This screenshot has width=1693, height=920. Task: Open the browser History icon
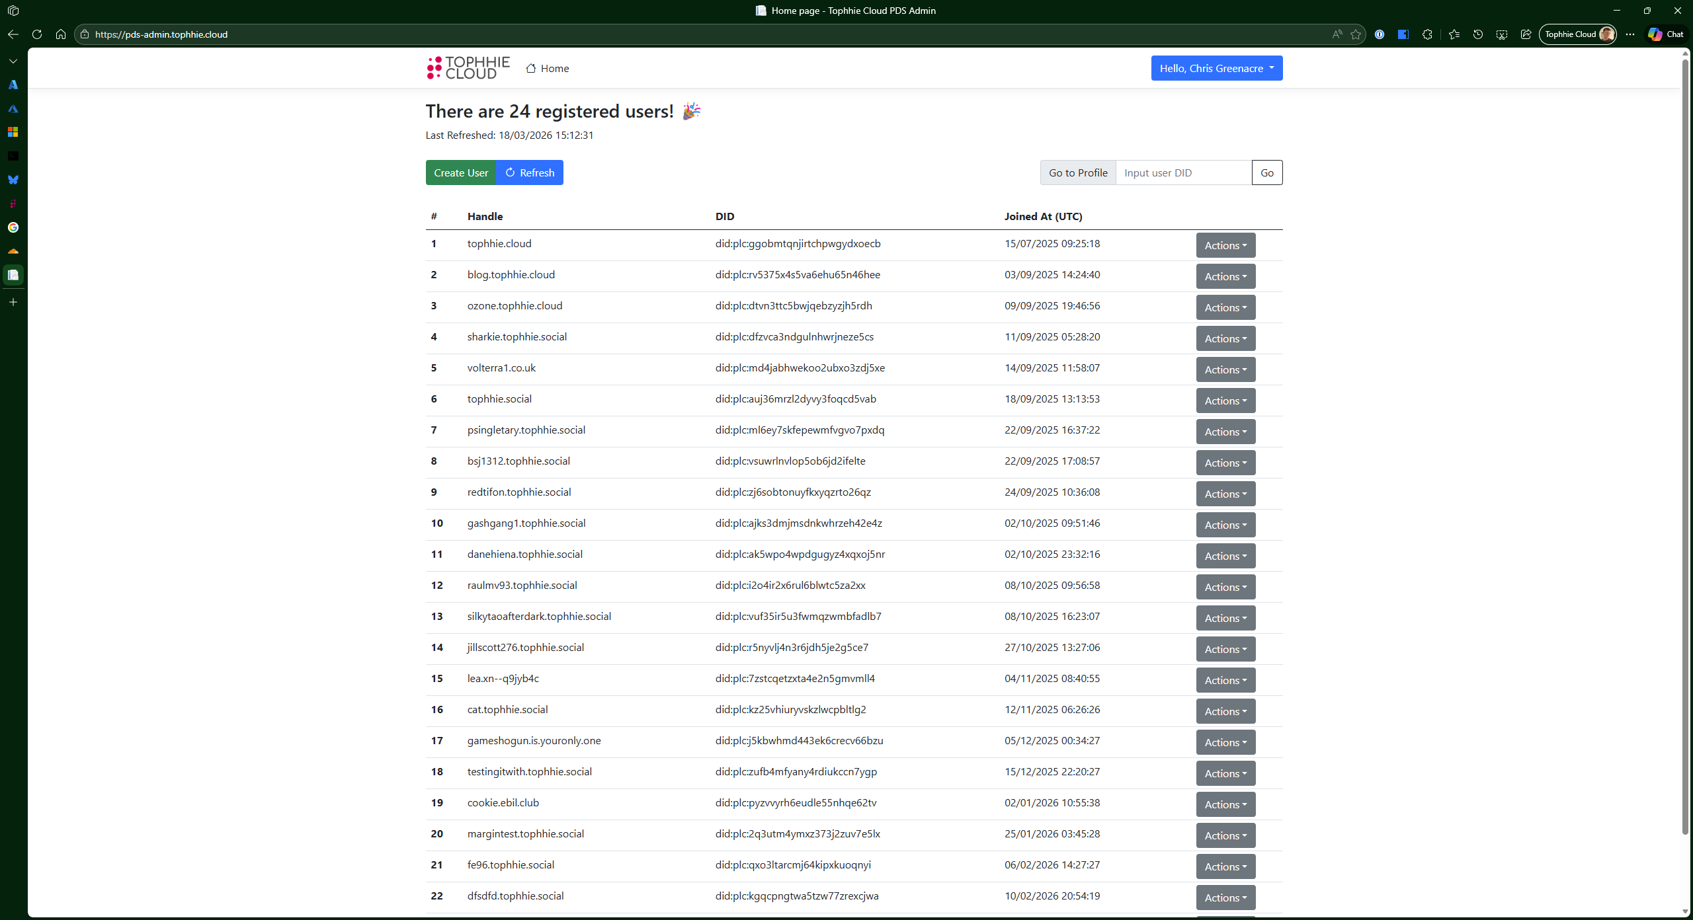[1477, 34]
